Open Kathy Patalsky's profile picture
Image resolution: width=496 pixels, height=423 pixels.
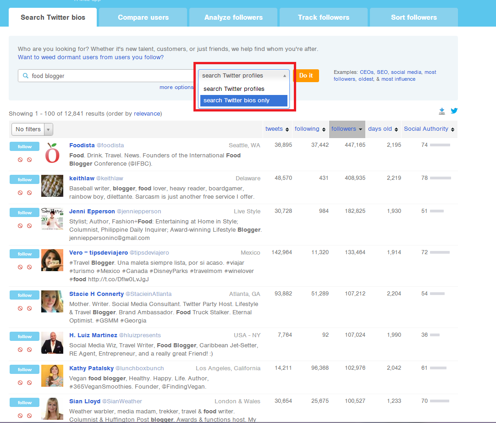pyautogui.click(x=52, y=376)
